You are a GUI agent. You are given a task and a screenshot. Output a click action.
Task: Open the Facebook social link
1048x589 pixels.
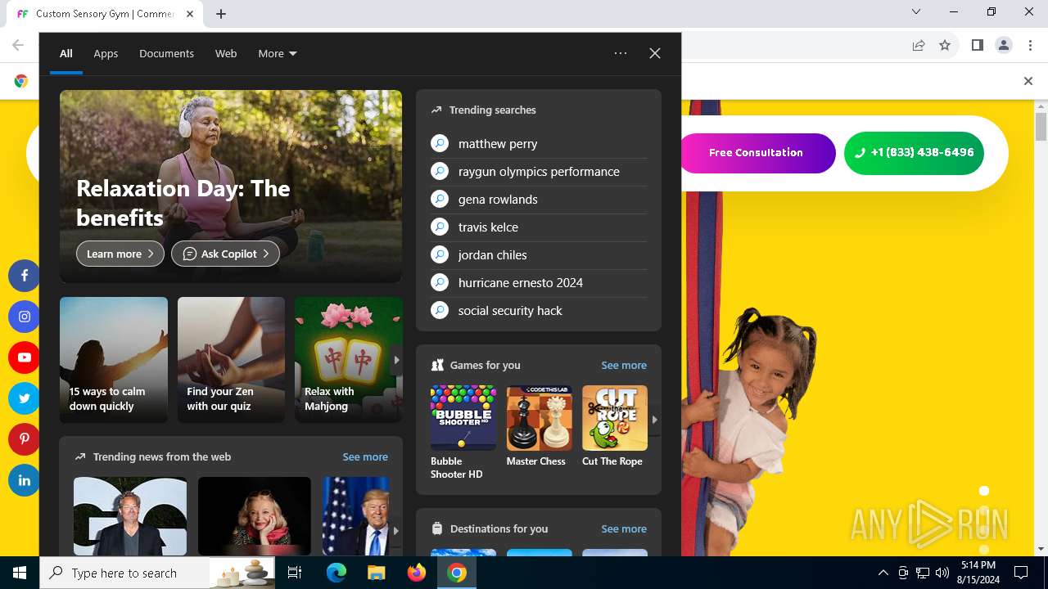(24, 276)
